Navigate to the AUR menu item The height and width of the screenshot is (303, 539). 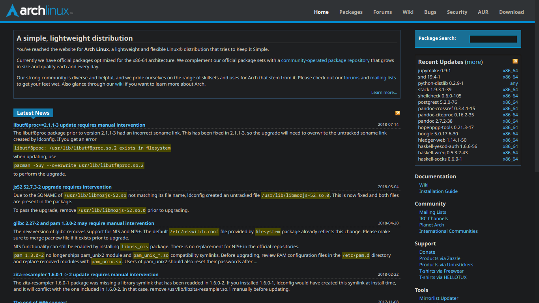pos(483,12)
